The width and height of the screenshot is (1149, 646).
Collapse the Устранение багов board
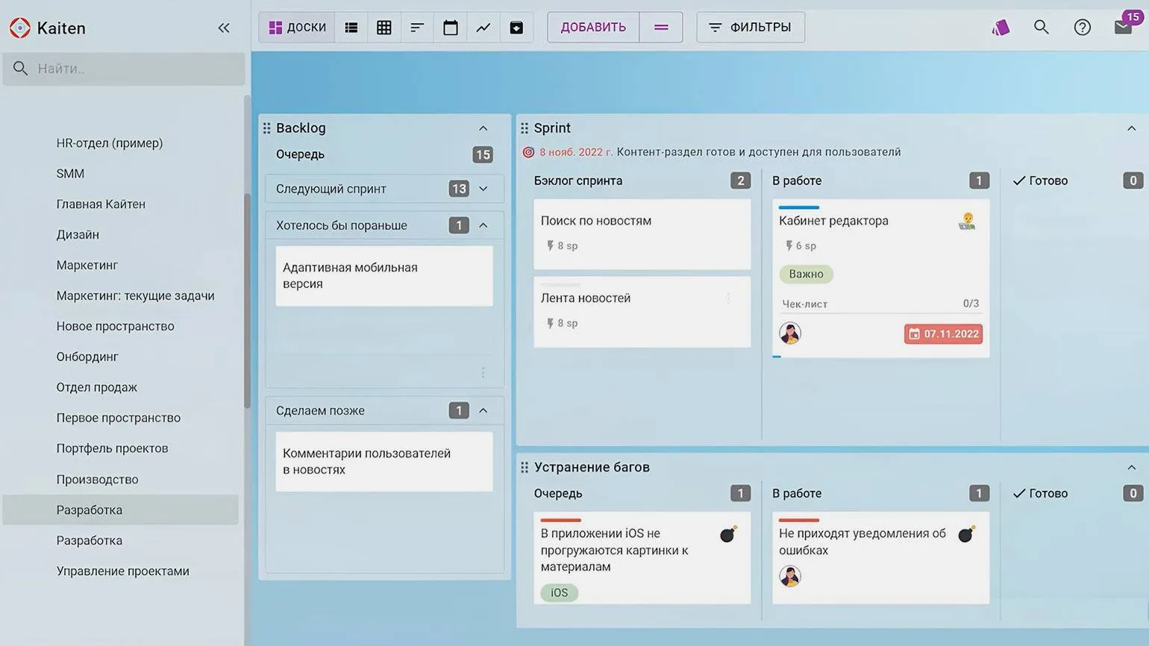point(1131,468)
